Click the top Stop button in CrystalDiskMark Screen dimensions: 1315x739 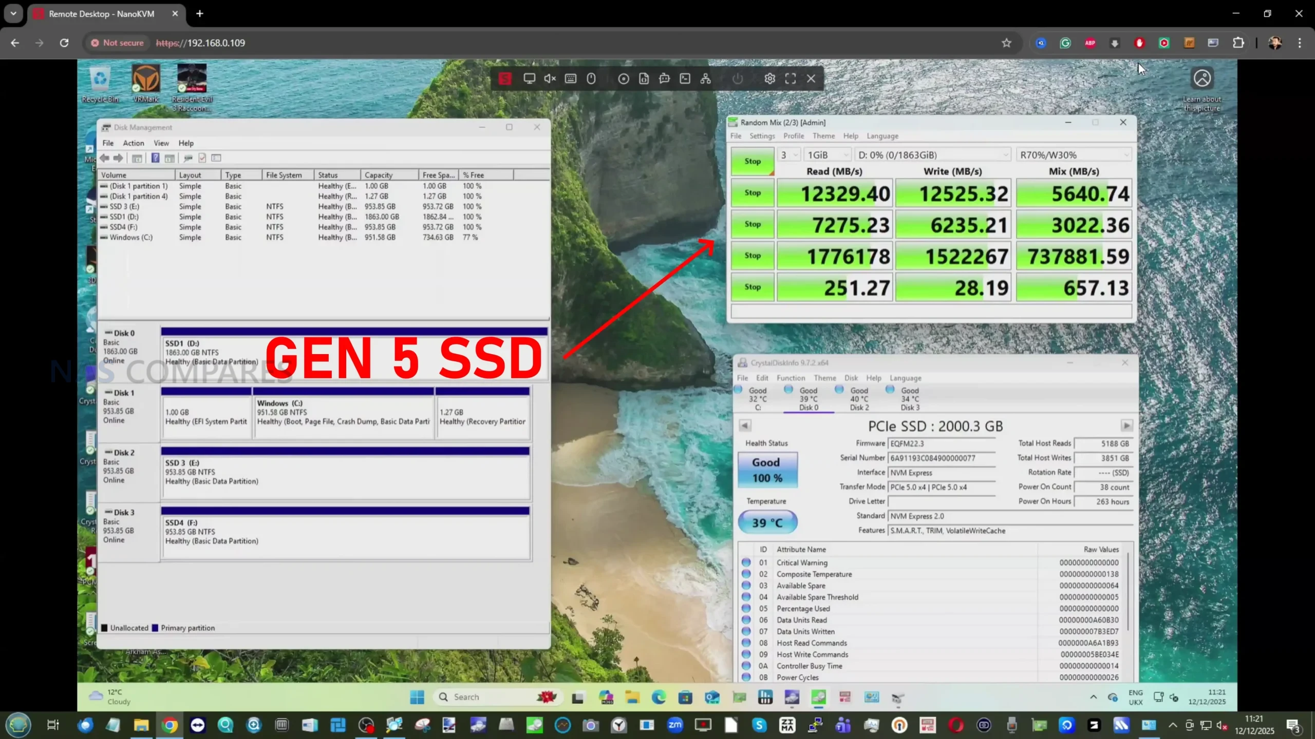click(x=753, y=161)
